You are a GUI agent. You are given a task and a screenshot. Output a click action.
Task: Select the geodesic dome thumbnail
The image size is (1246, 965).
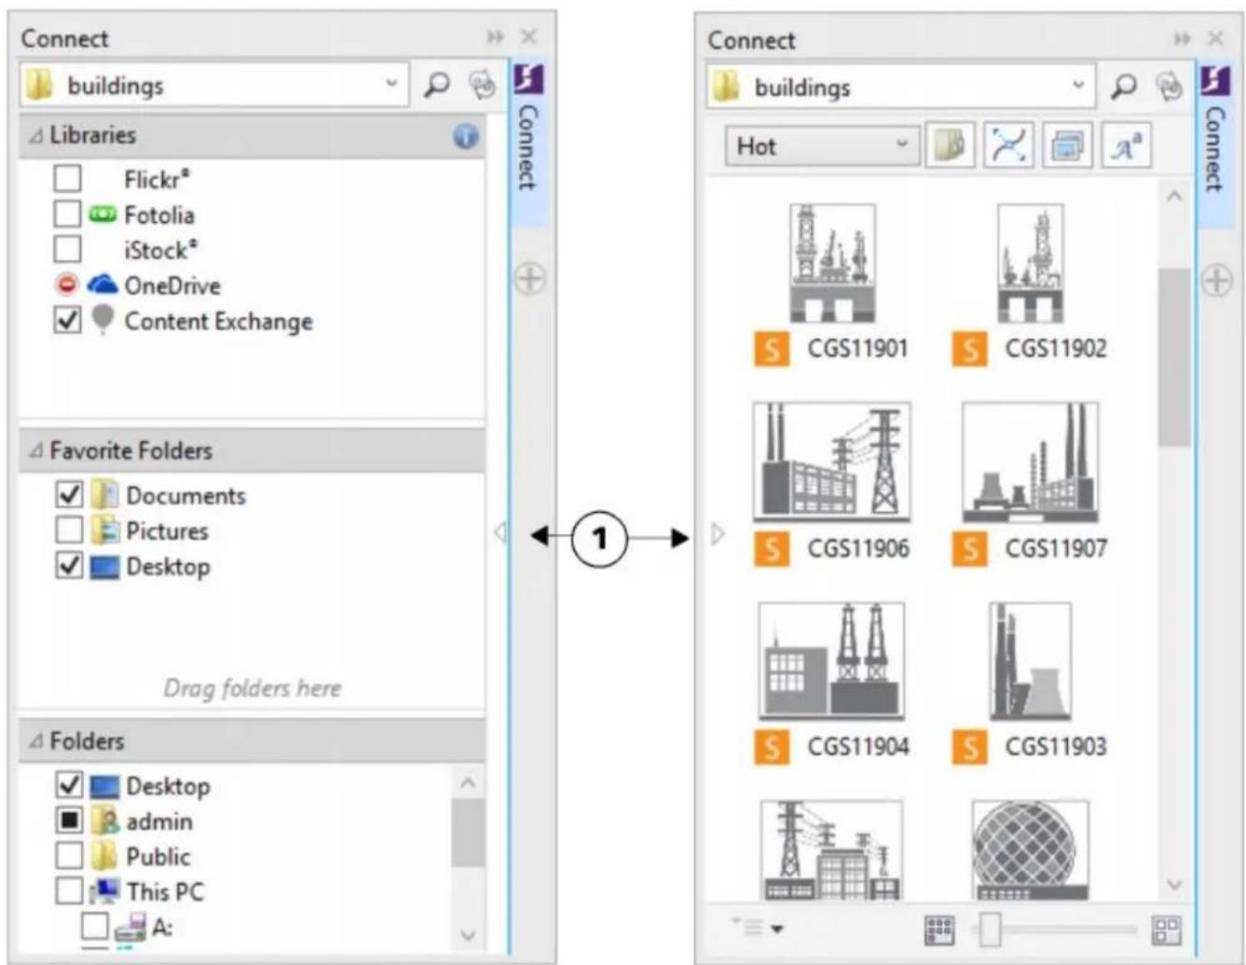pos(1030,850)
